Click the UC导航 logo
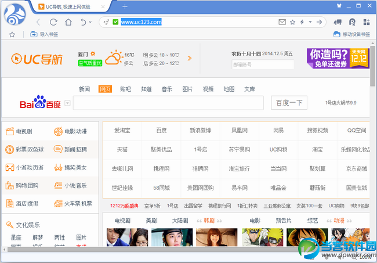 pos(37,59)
